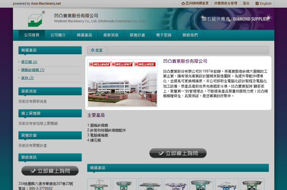This screenshot has width=287, height=190.
Task: Click the 目前沒有展覽計畫 text
Action: 32,146
